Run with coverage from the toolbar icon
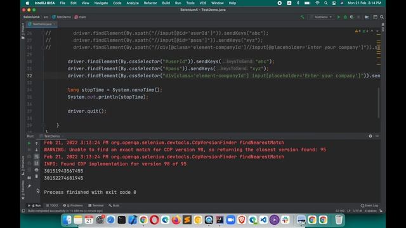406x228 pixels. (351, 17)
